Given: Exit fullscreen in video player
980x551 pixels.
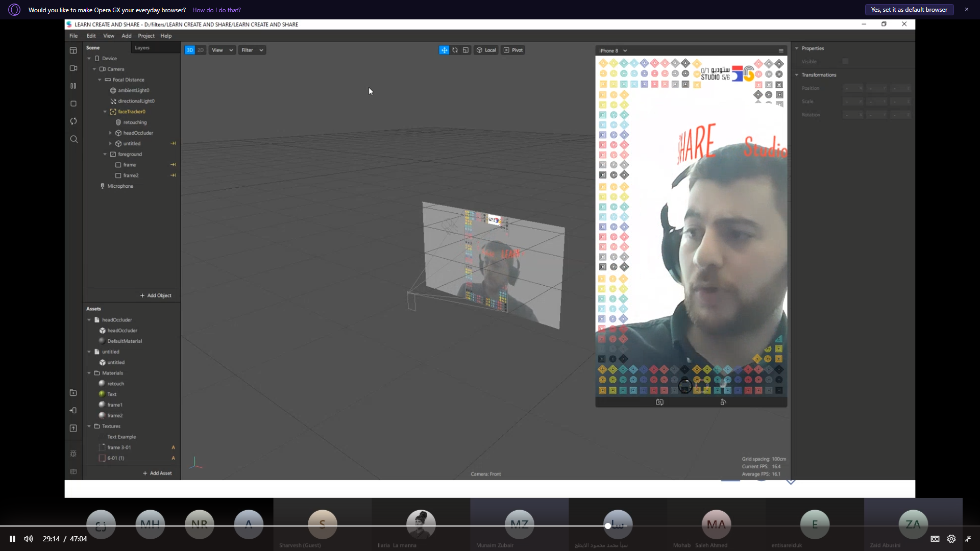Looking at the screenshot, I should (968, 539).
